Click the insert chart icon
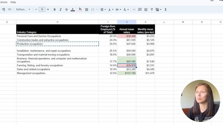The height and width of the screenshot is (125, 223). (146, 9)
